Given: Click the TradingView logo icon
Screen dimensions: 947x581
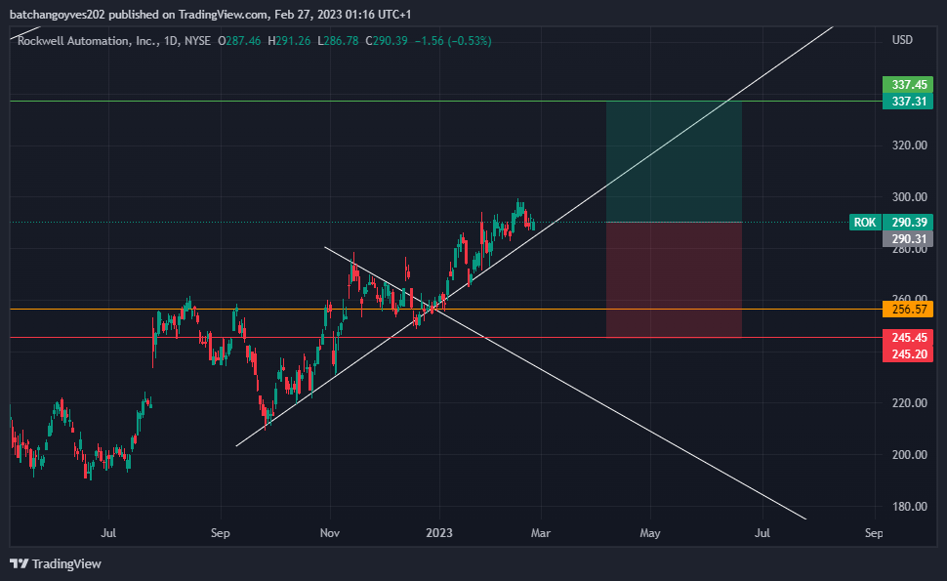Looking at the screenshot, I should point(20,563).
